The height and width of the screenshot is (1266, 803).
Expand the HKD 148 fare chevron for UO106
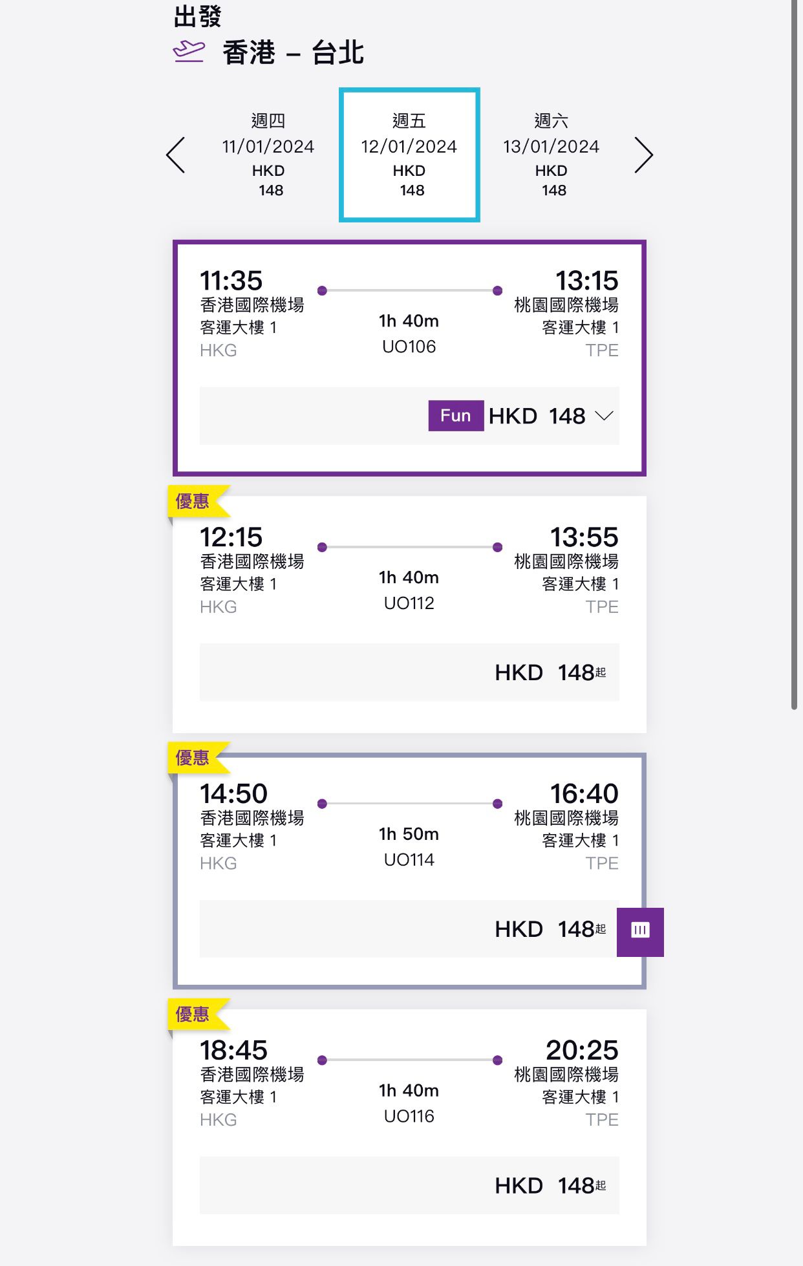[x=604, y=416]
